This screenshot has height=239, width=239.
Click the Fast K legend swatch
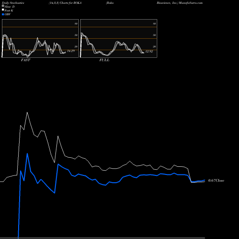3,10
